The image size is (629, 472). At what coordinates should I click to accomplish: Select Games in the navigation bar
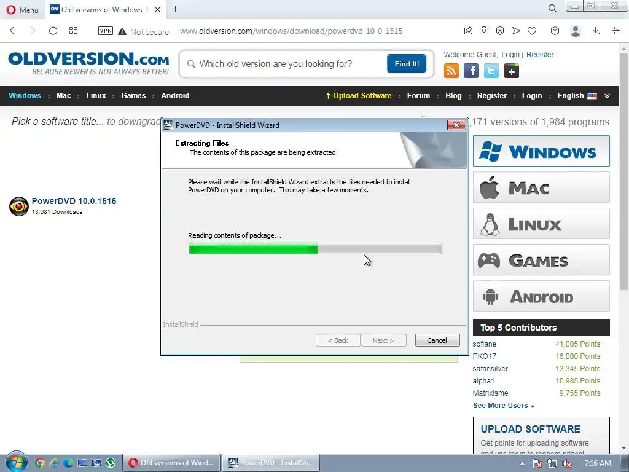(133, 95)
